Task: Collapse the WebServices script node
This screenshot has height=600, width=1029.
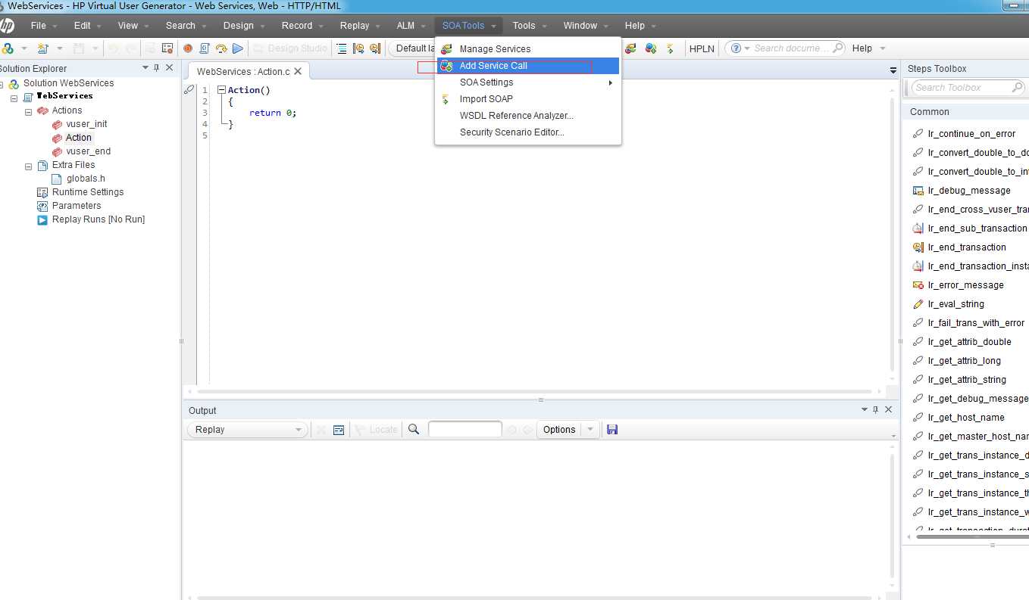Action: pyautogui.click(x=14, y=98)
